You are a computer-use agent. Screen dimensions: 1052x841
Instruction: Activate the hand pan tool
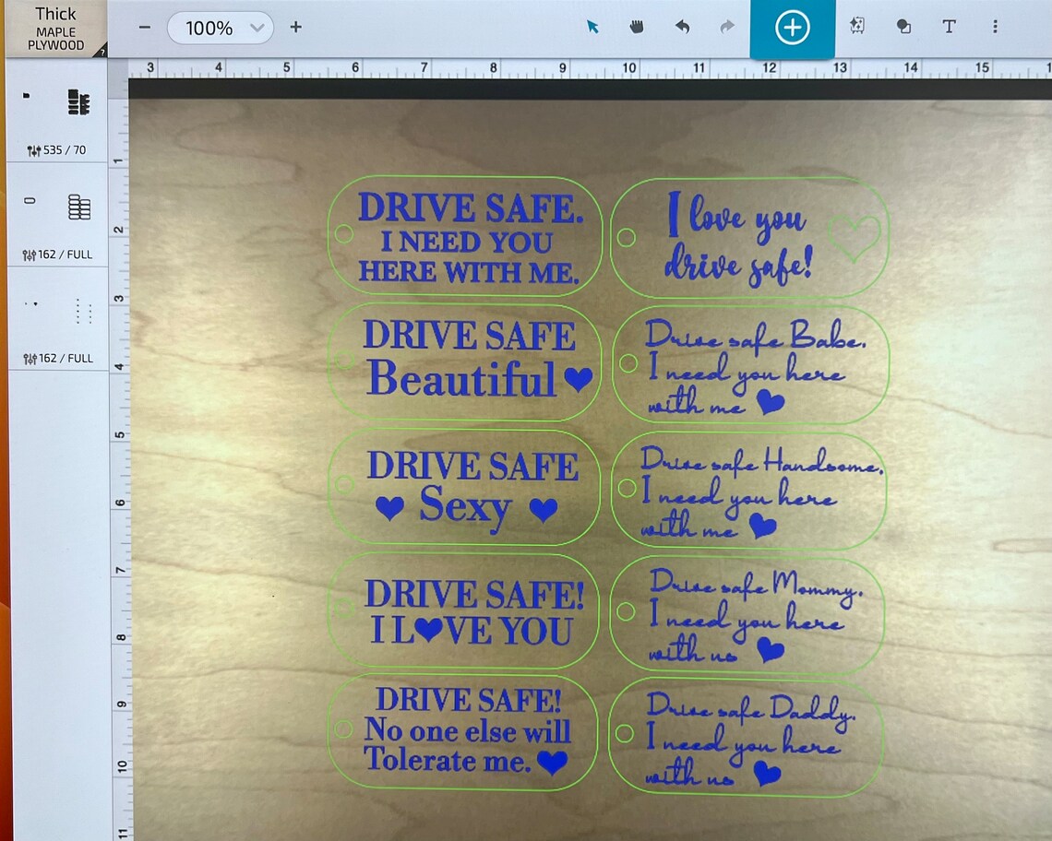click(x=636, y=28)
